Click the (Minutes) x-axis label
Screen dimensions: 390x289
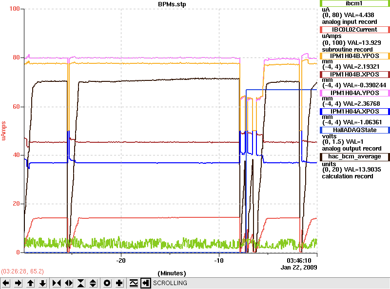pos(172,273)
